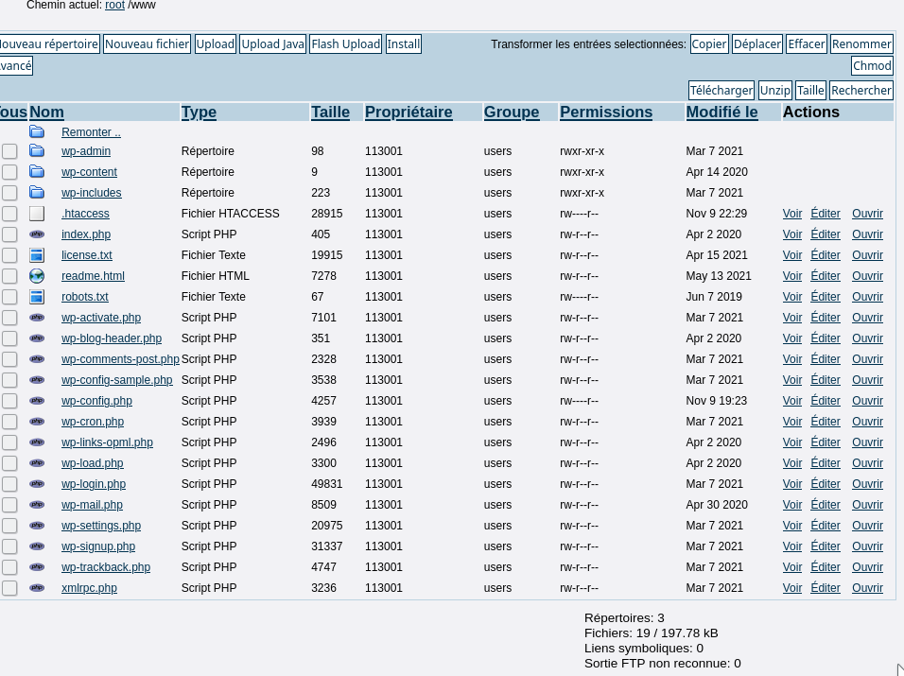Sort files by the Modifié le header

click(721, 112)
